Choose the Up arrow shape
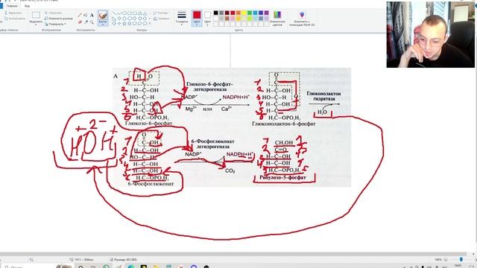This screenshot has width=477, height=268. pyautogui.click(x=145, y=19)
